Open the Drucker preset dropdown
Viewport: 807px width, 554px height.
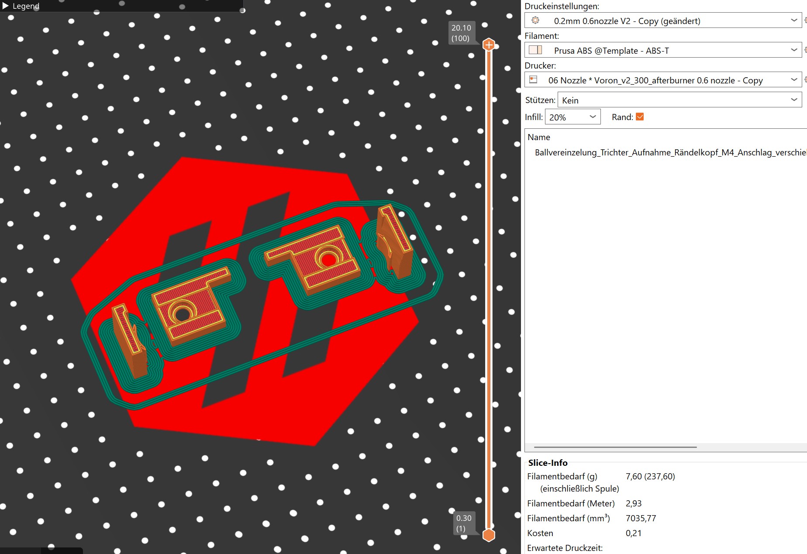pos(663,80)
